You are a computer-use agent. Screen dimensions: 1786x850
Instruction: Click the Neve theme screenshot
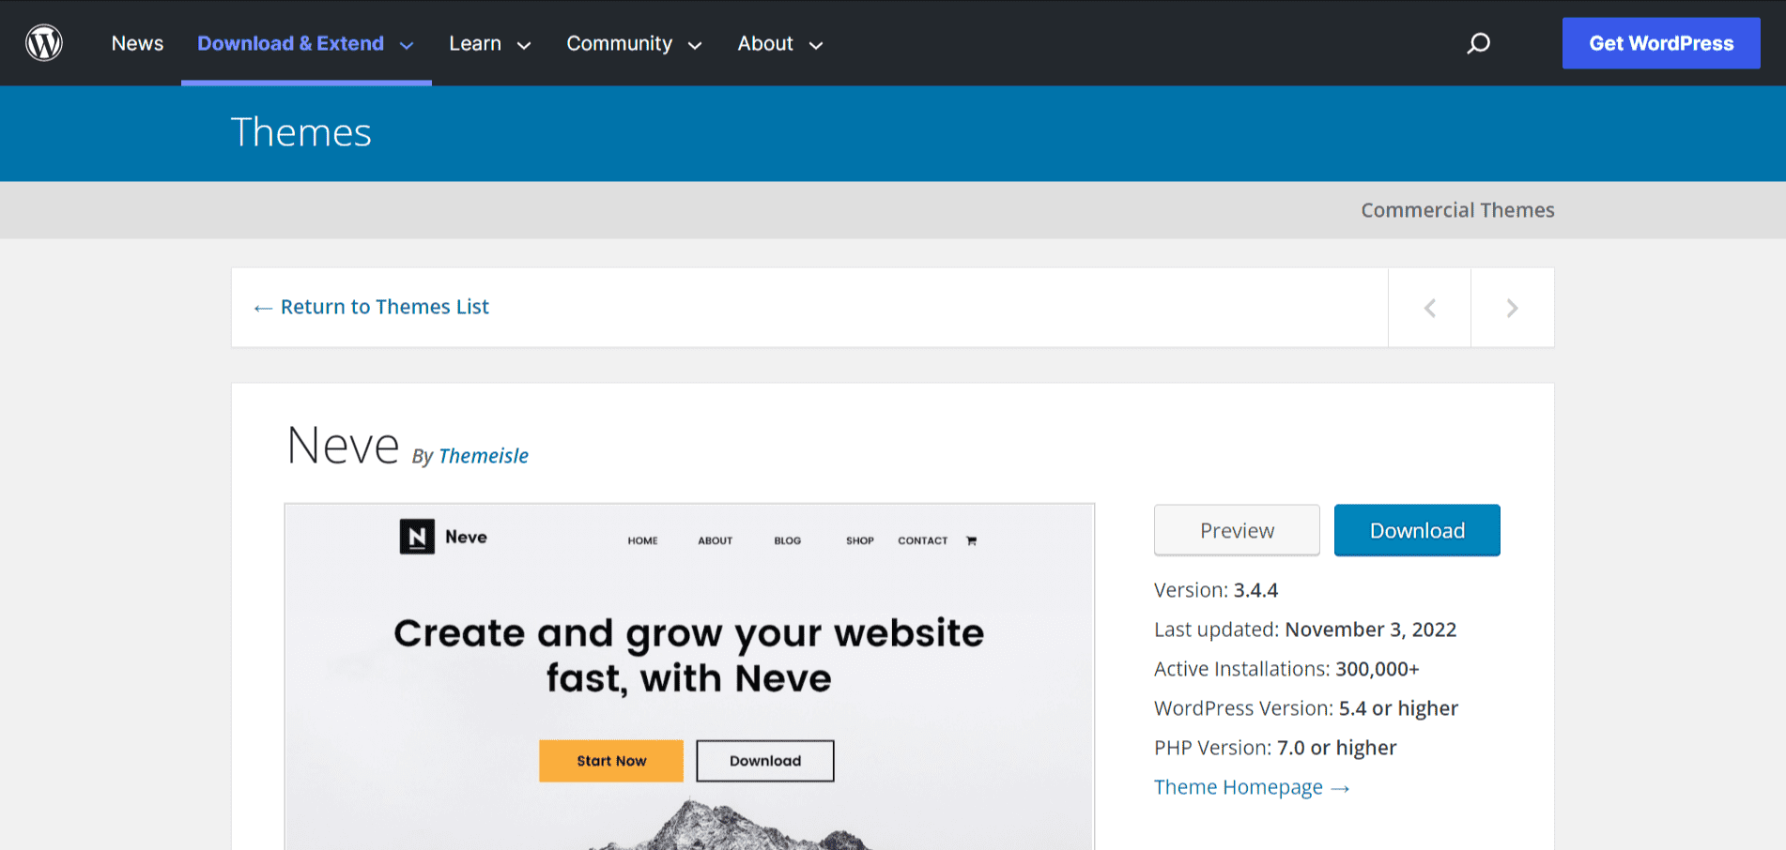tap(690, 675)
